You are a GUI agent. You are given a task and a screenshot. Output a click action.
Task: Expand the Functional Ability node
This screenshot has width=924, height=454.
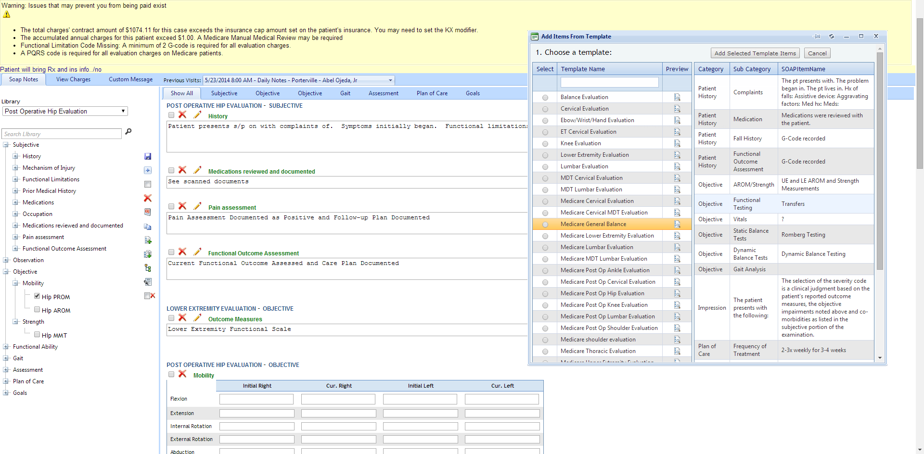[6, 347]
